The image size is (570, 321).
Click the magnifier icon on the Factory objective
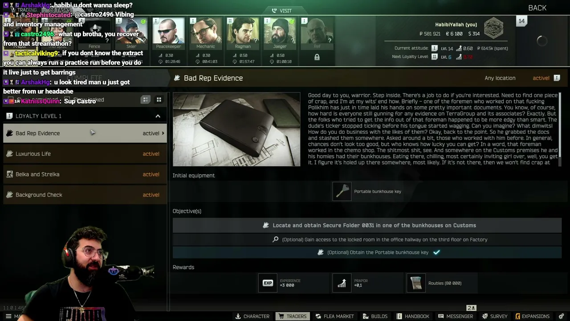click(x=276, y=240)
